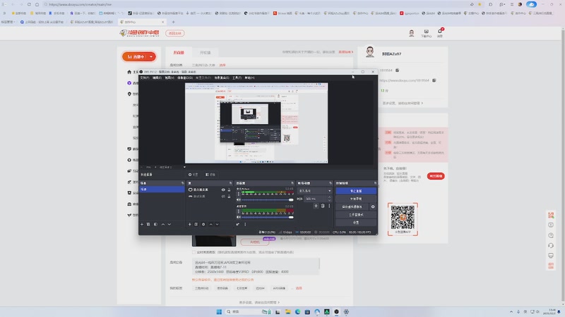Click the blue Stop Streaming button
This screenshot has width=565, height=317.
[356, 191]
